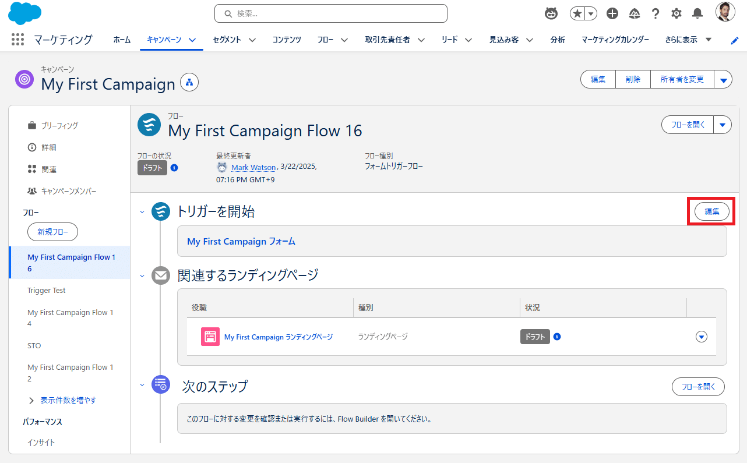Viewport: 747px width, 463px height.
Task: Open My First Campaign フォーム link
Action: [x=241, y=241]
